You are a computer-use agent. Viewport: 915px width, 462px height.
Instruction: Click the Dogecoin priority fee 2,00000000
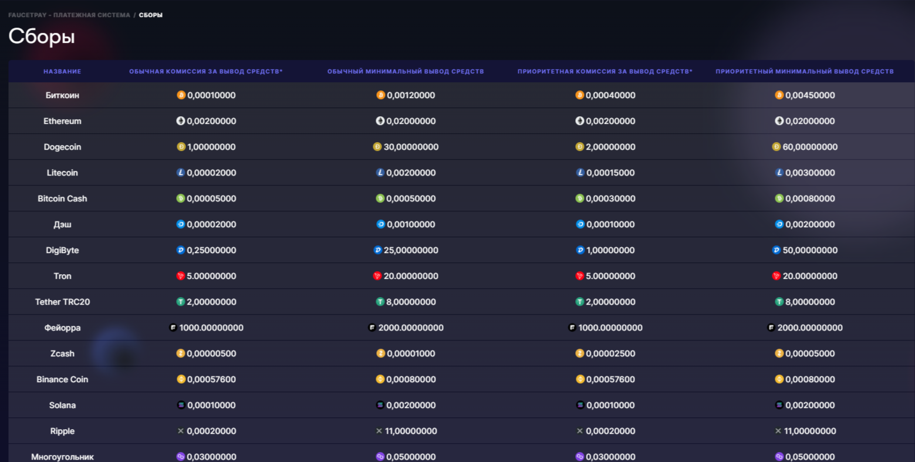pyautogui.click(x=610, y=147)
